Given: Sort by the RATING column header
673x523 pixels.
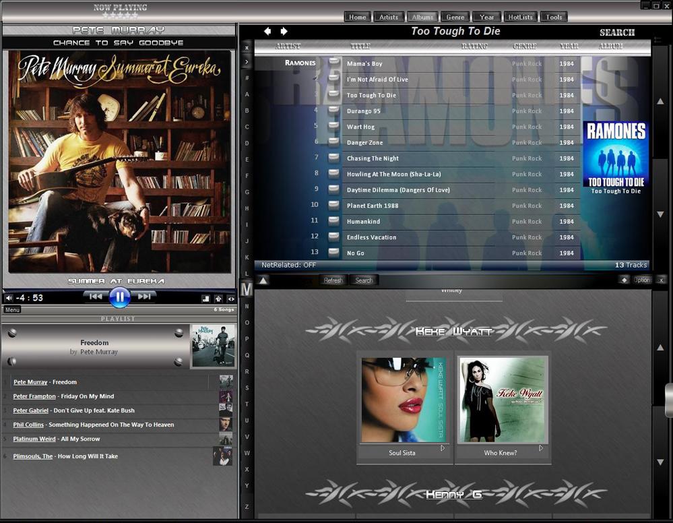Looking at the screenshot, I should coord(474,46).
